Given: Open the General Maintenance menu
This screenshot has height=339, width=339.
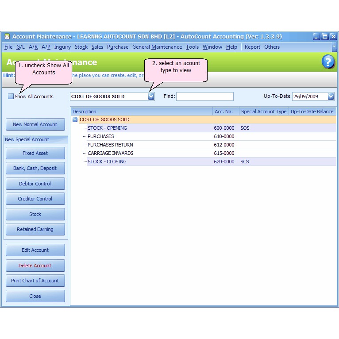Looking at the screenshot, I should [157, 47].
